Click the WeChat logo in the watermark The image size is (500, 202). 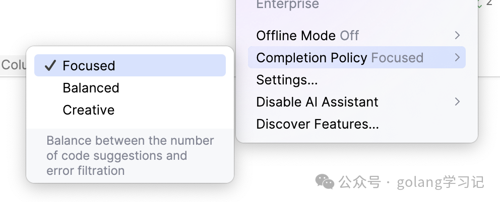click(325, 181)
